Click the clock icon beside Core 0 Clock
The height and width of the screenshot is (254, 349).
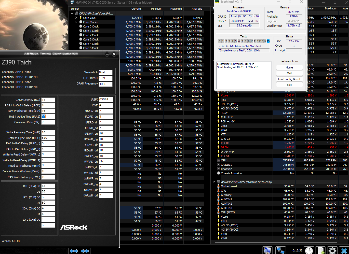click(x=80, y=26)
